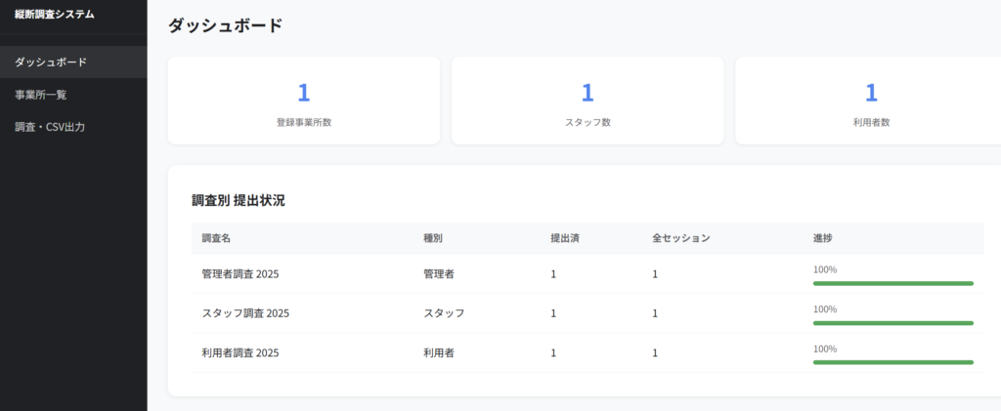
Task: Click the progress bar for 利用者調査 2025
Action: tap(892, 361)
